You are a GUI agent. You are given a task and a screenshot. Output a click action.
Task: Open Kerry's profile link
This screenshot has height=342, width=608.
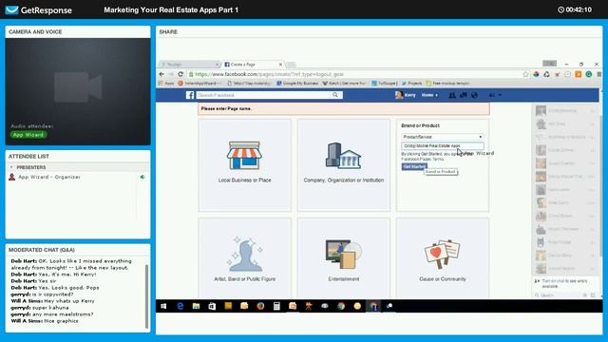406,95
